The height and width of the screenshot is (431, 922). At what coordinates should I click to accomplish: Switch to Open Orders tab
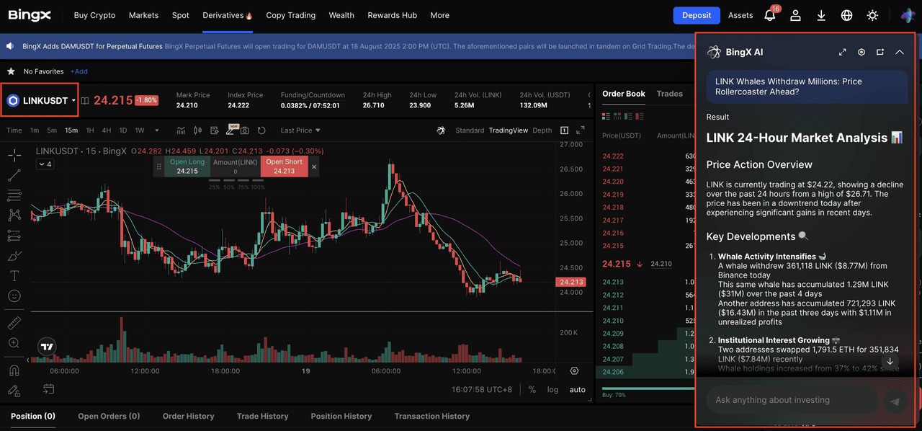coord(109,416)
